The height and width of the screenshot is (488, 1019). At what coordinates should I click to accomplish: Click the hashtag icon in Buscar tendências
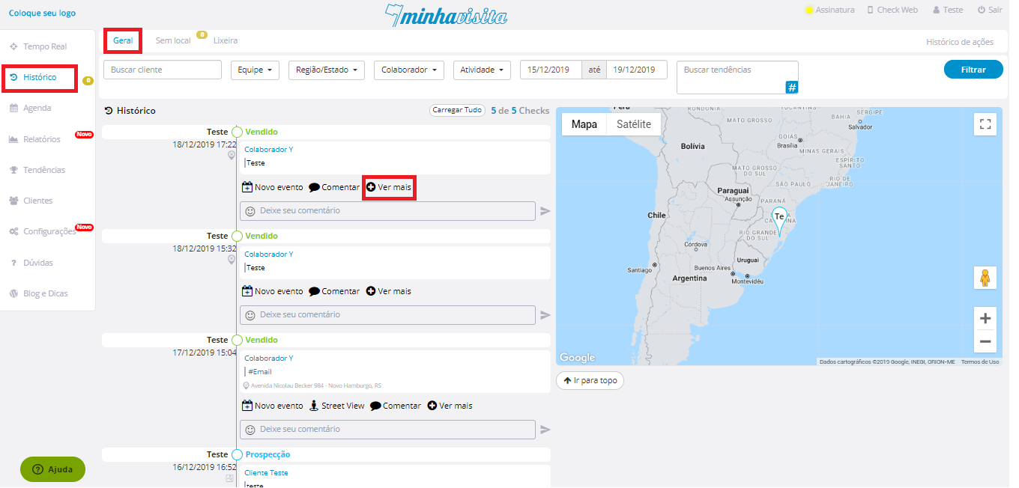(792, 88)
